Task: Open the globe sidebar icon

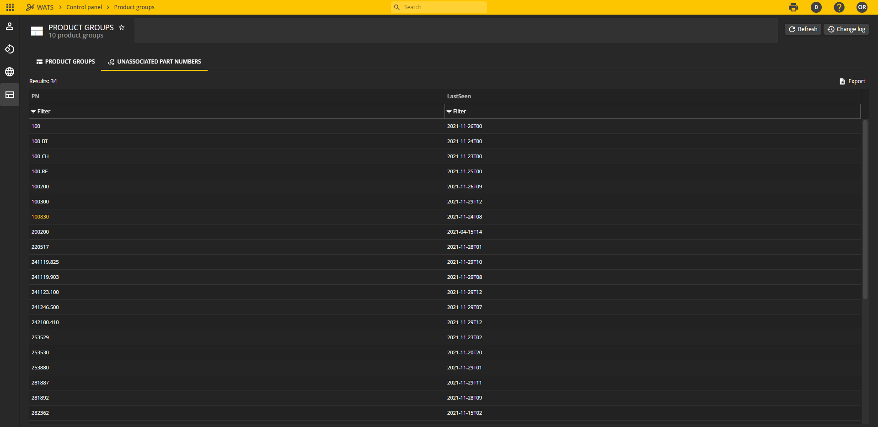Action: [x=10, y=72]
